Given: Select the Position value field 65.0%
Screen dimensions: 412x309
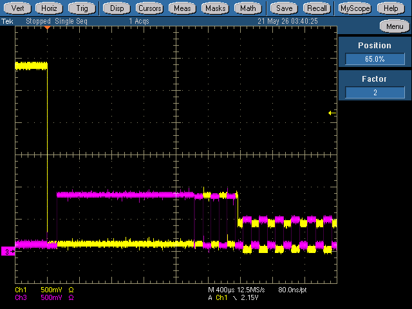Looking at the screenshot, I should [x=375, y=59].
